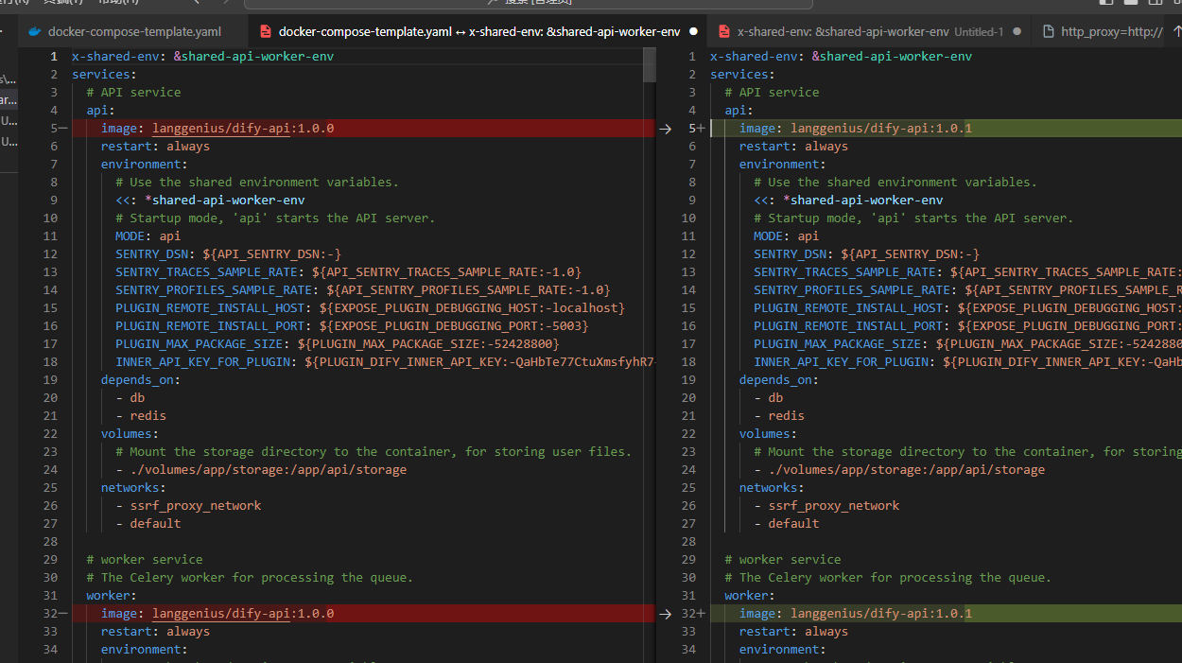Click line number 1 in the left pane gutter
1182x663 pixels.
(54, 56)
